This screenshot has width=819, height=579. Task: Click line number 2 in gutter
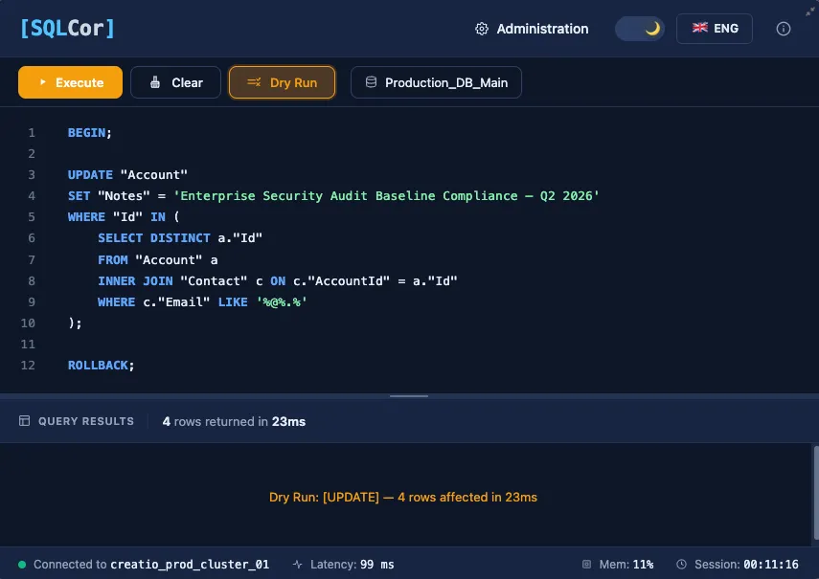pyautogui.click(x=32, y=154)
